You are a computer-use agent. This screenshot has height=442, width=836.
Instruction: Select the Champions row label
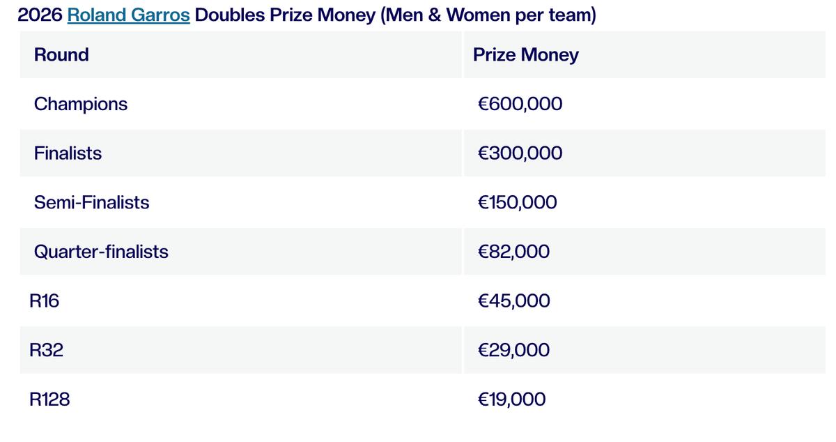tap(81, 105)
